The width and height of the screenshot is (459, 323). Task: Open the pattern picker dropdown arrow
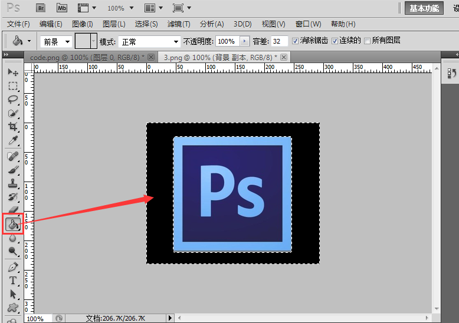[x=94, y=41]
